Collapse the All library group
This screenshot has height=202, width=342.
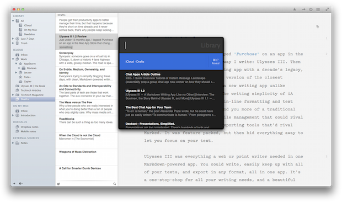(x=13, y=21)
